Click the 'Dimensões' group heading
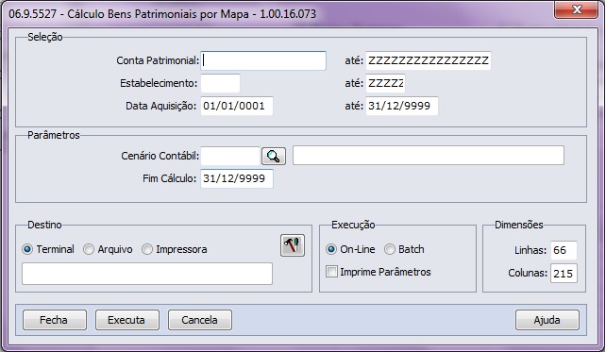The width and height of the screenshot is (606, 352). pos(518,225)
